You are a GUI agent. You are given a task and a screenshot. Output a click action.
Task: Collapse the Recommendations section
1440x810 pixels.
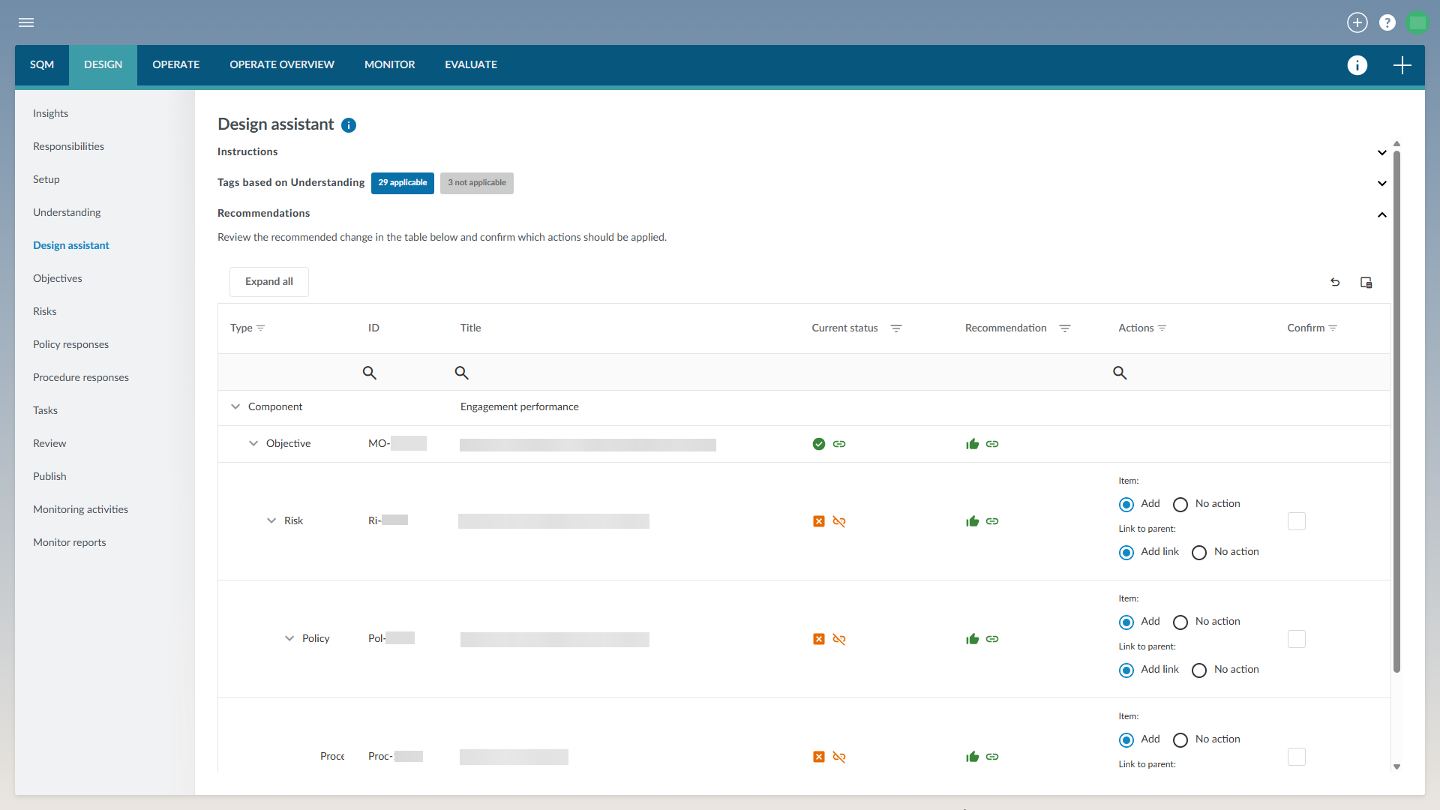point(1381,215)
